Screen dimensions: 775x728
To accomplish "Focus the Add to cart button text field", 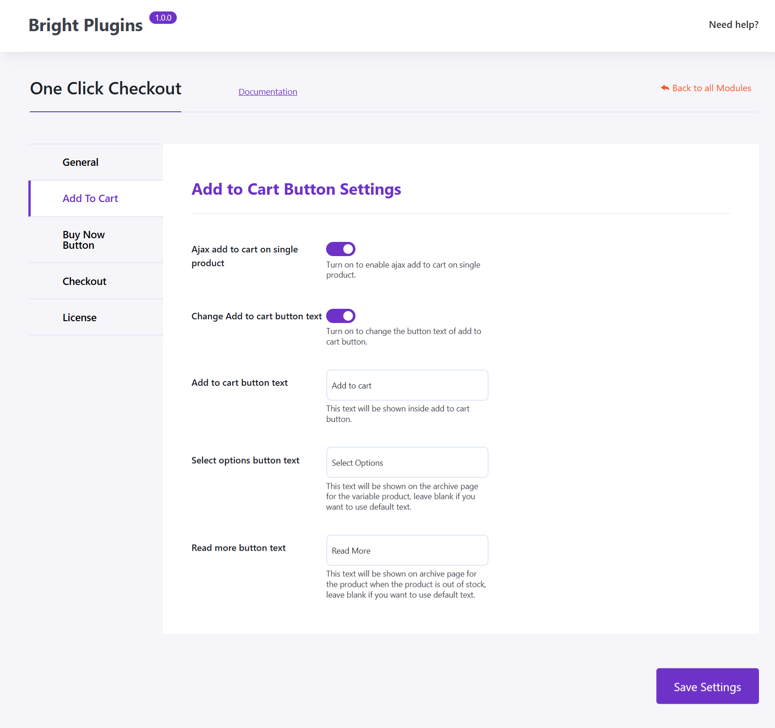I will point(407,385).
